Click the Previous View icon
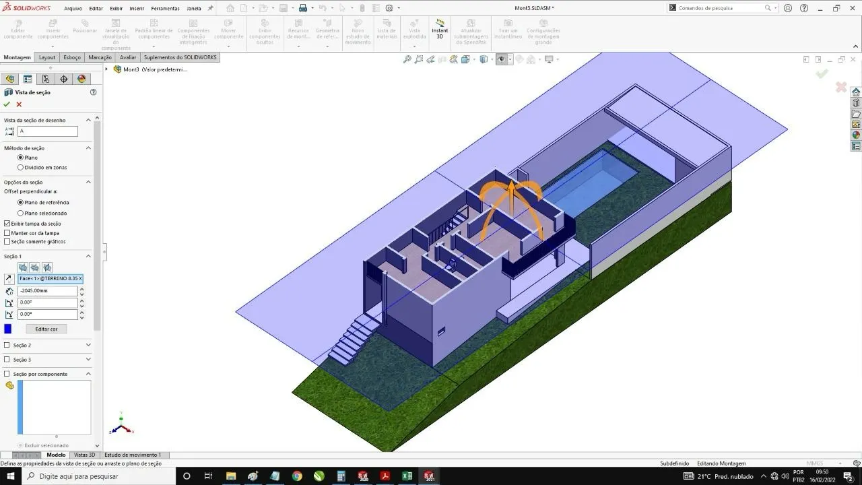The image size is (862, 485). coord(430,59)
